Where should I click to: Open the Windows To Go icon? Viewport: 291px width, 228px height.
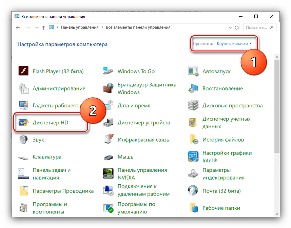click(x=108, y=71)
